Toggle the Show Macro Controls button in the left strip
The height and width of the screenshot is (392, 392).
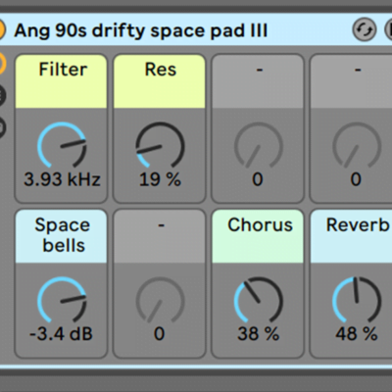click(x=2, y=64)
